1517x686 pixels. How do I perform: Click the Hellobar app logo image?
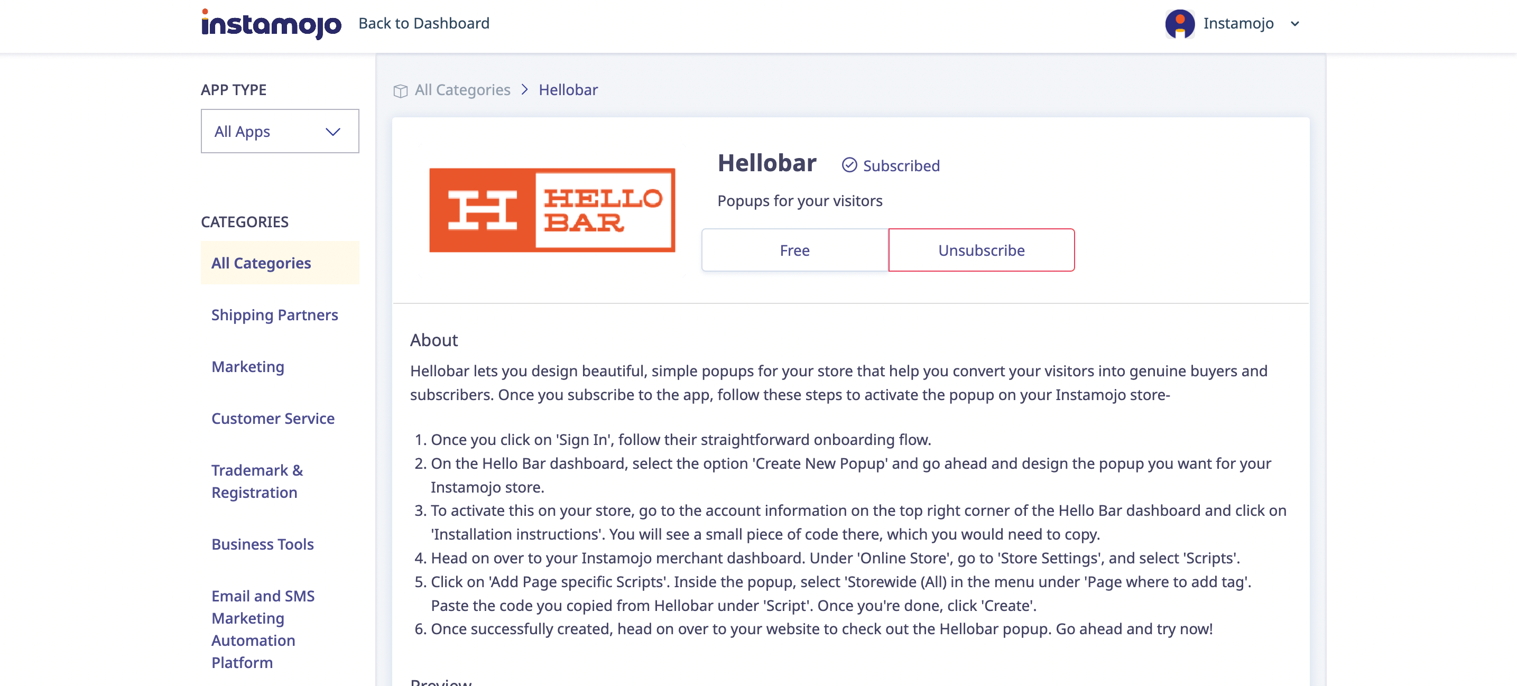[552, 210]
